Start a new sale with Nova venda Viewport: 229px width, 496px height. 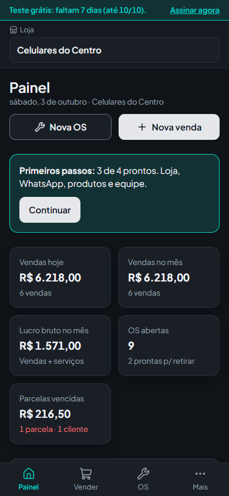point(169,127)
